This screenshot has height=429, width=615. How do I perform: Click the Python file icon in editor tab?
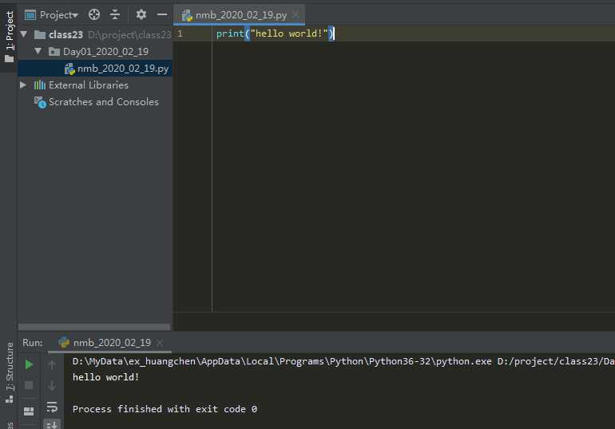pos(187,15)
